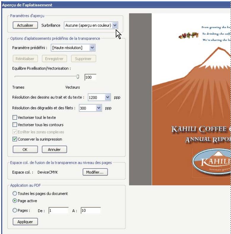Click the De page field
Screen dimensions: 231x234
58,211
